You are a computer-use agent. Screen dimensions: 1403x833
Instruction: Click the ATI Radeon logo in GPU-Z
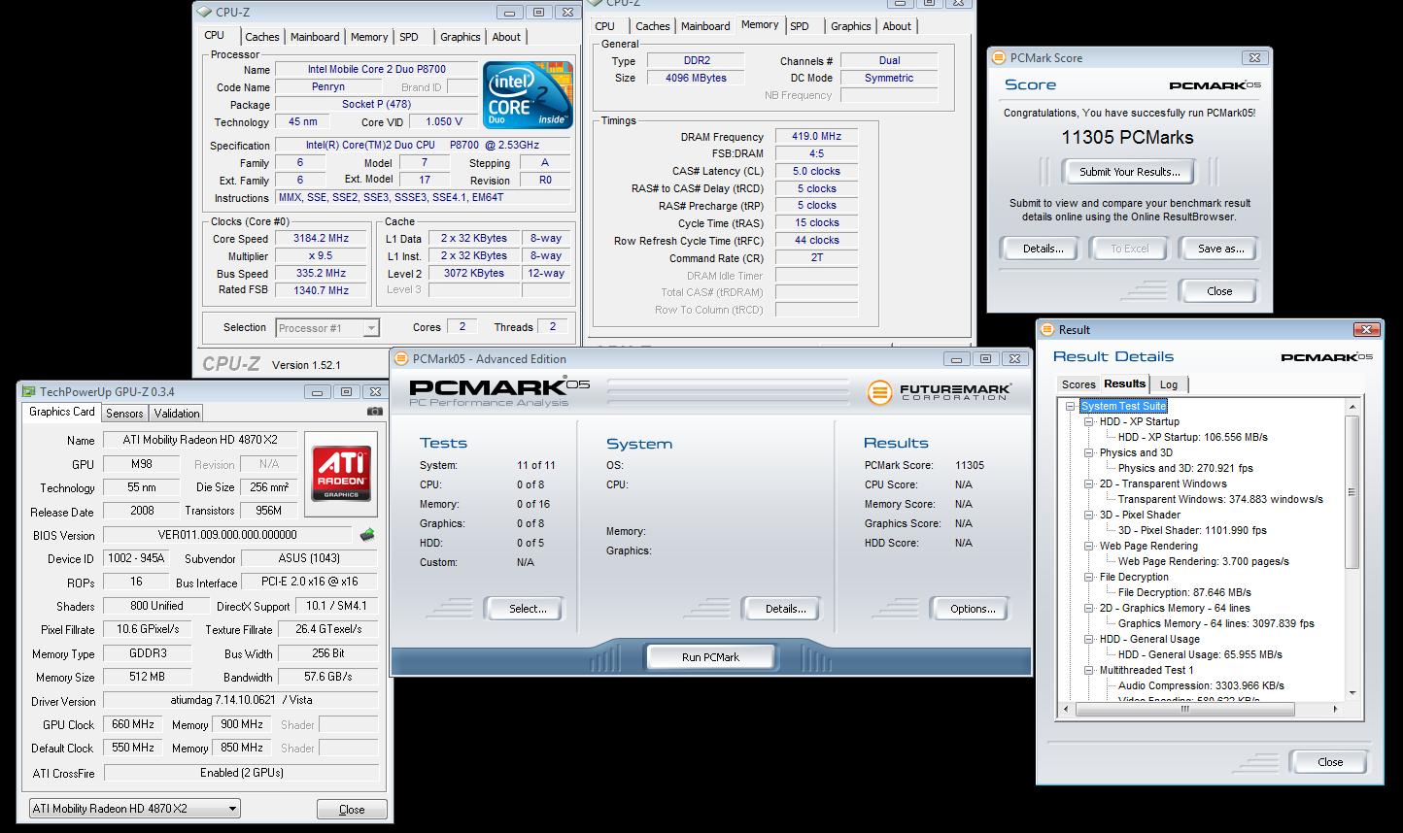tap(341, 473)
